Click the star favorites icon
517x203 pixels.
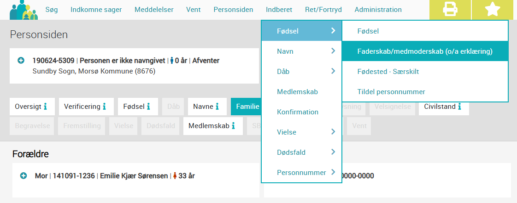[x=493, y=9]
